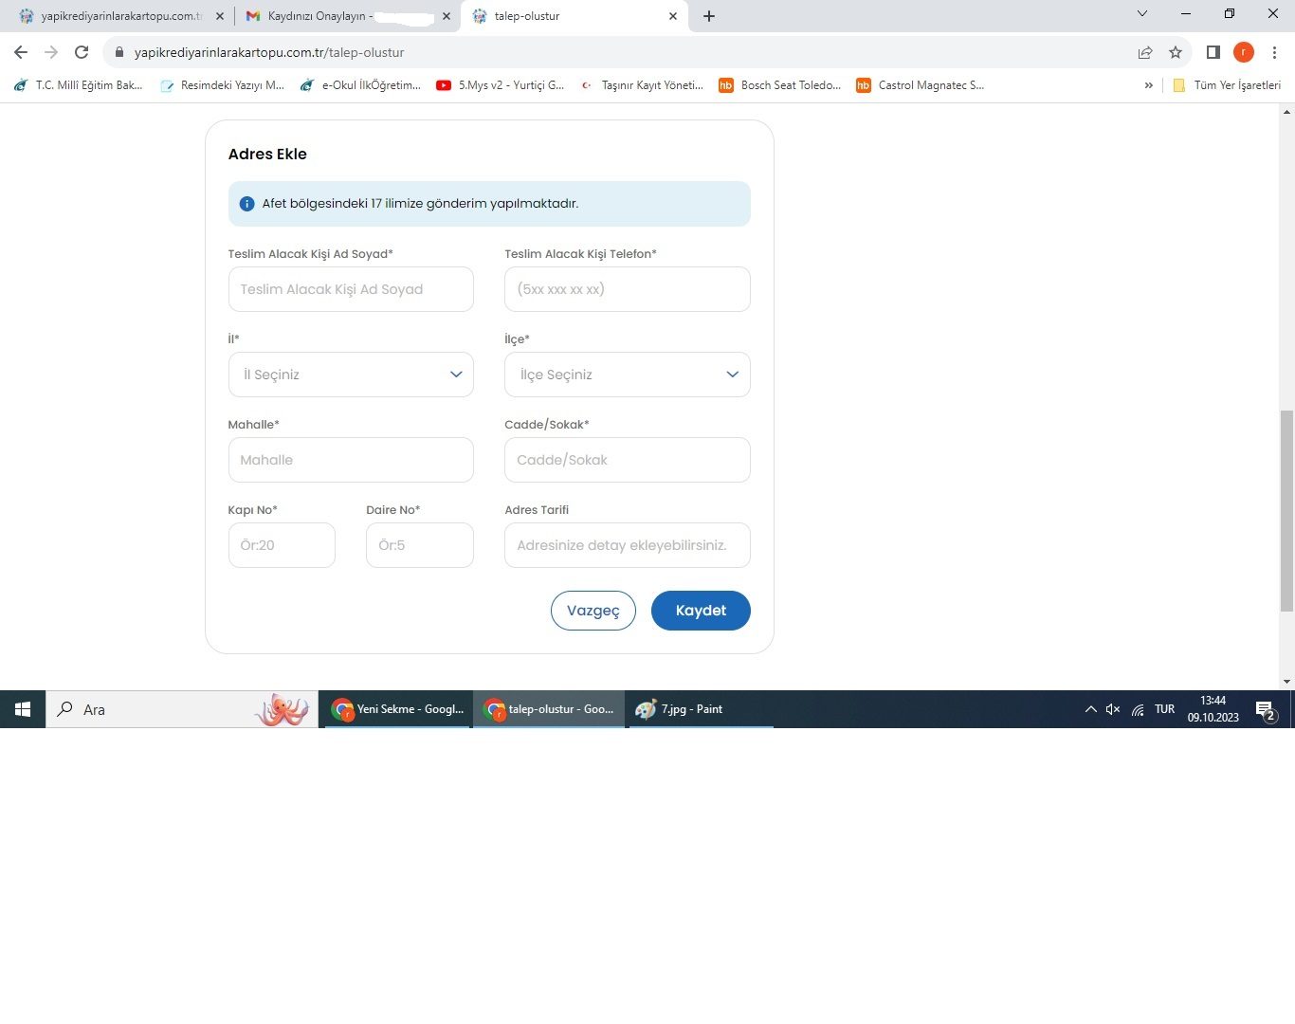Open the Windows Start menu

[23, 709]
